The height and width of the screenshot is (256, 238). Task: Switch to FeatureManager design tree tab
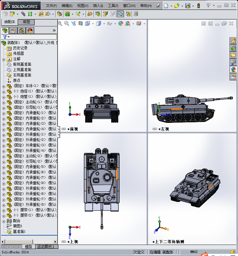point(5,31)
